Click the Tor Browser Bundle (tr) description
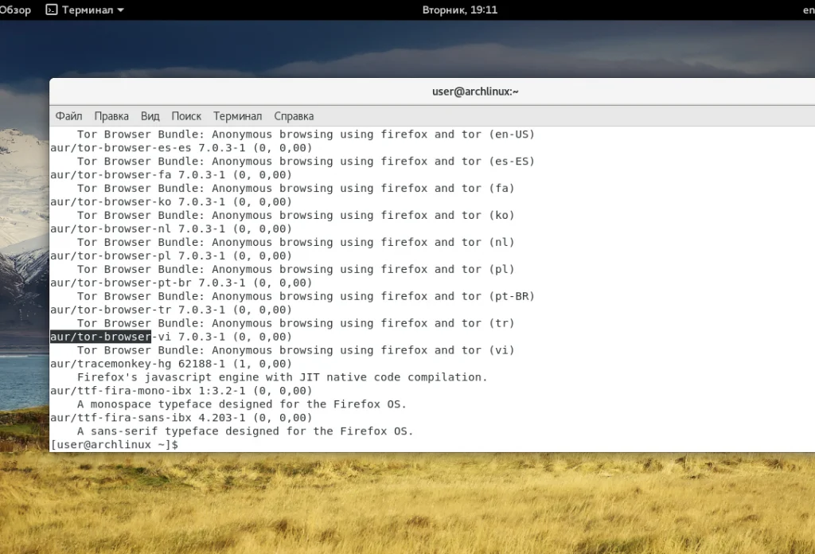815x554 pixels. point(296,323)
